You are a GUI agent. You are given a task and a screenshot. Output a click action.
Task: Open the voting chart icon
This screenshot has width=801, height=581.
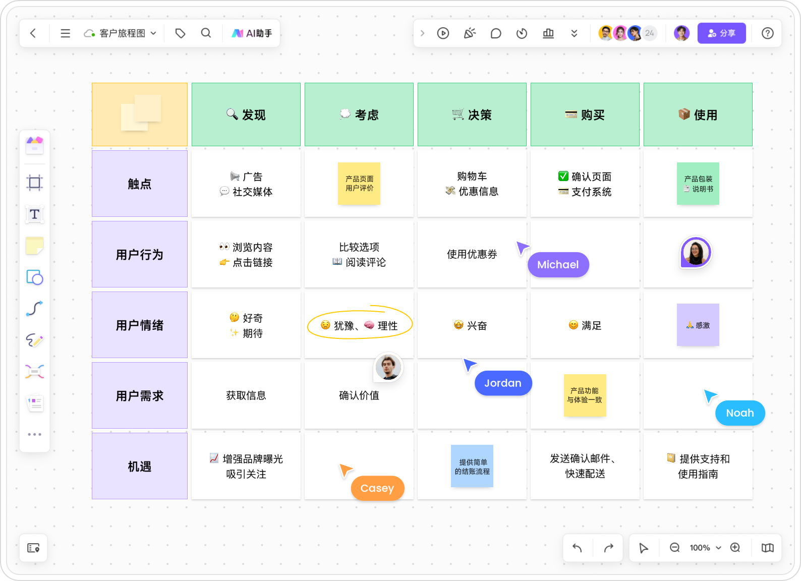pos(548,33)
